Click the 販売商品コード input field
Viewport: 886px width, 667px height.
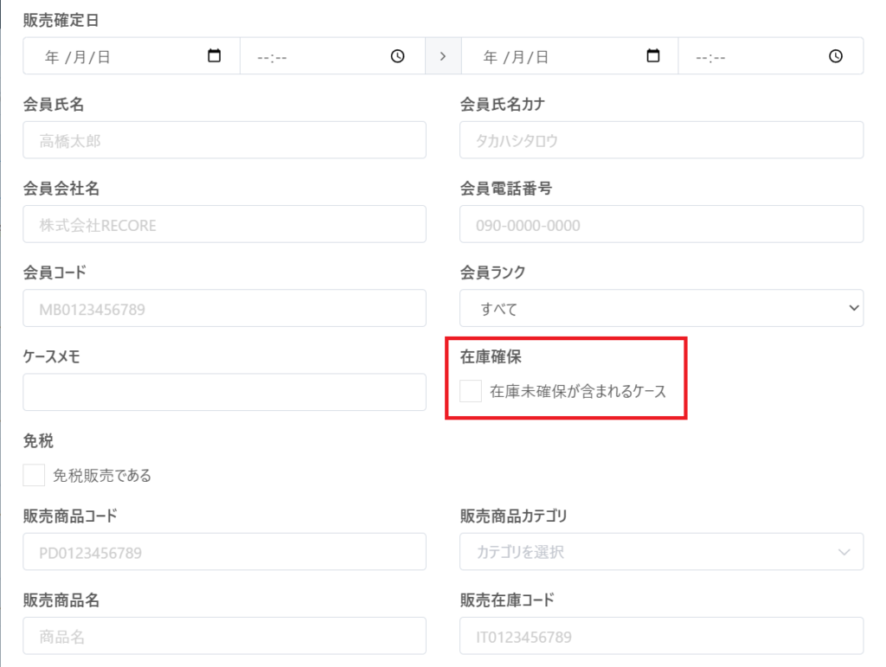224,552
